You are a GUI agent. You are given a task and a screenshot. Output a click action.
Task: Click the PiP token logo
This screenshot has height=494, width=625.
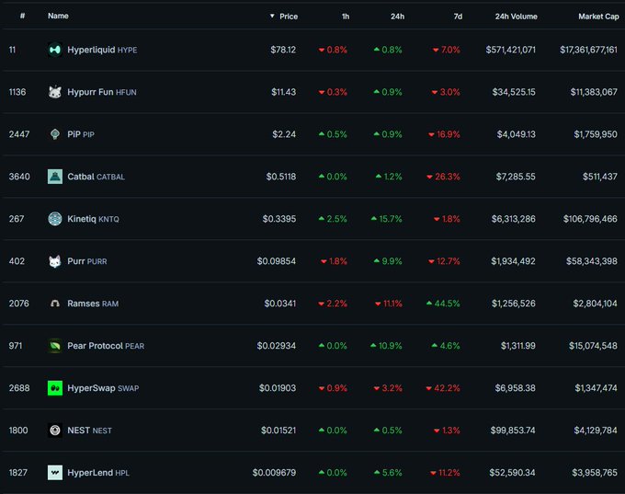coord(55,134)
